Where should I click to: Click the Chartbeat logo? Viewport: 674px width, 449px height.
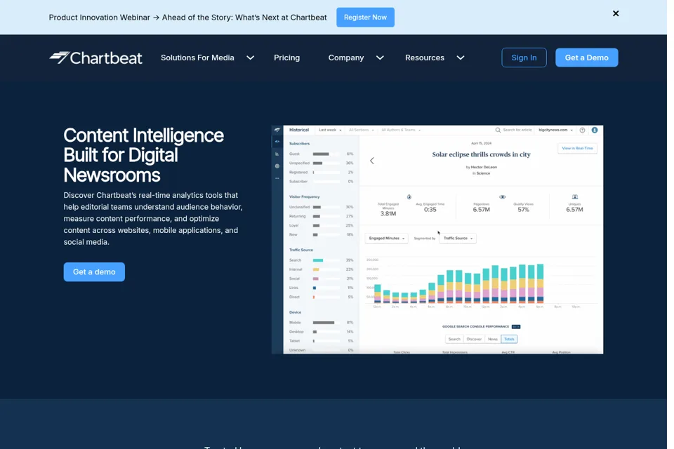95,58
